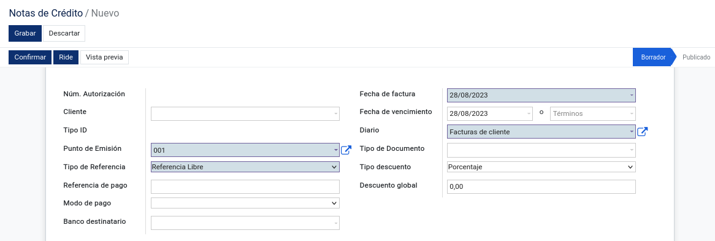
Task: Open the Tipo de Documento dropdown
Action: [x=541, y=150]
